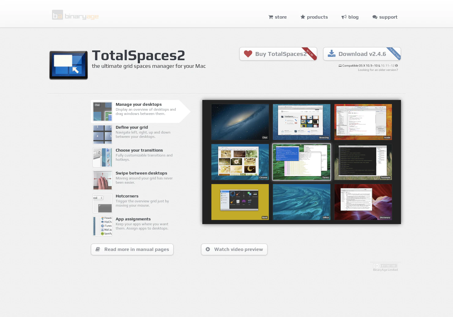This screenshot has width=453, height=317.
Task: Click 'Fully customizable transitions and hotkeys' text
Action: click(144, 157)
